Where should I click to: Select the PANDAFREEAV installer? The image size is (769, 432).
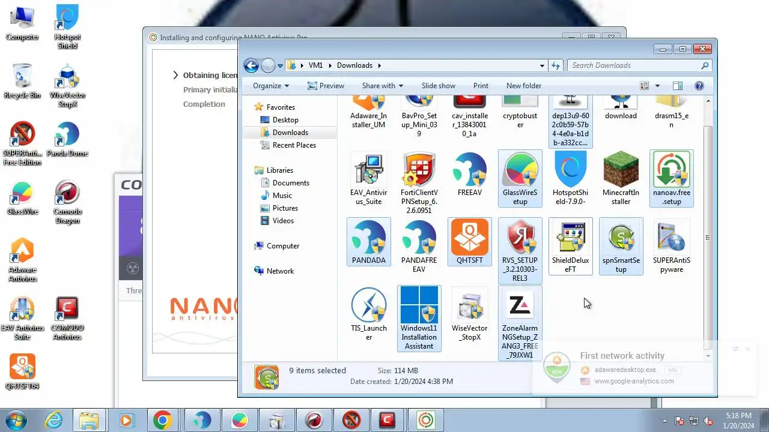click(419, 246)
